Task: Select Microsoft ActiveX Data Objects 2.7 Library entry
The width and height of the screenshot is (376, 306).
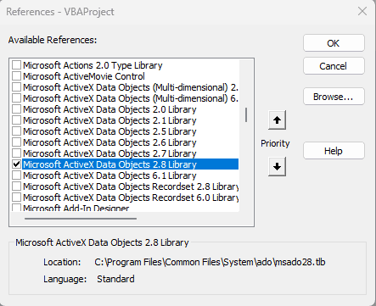Action: click(x=109, y=153)
